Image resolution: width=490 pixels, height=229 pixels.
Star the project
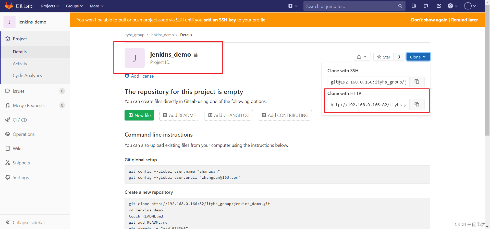384,57
